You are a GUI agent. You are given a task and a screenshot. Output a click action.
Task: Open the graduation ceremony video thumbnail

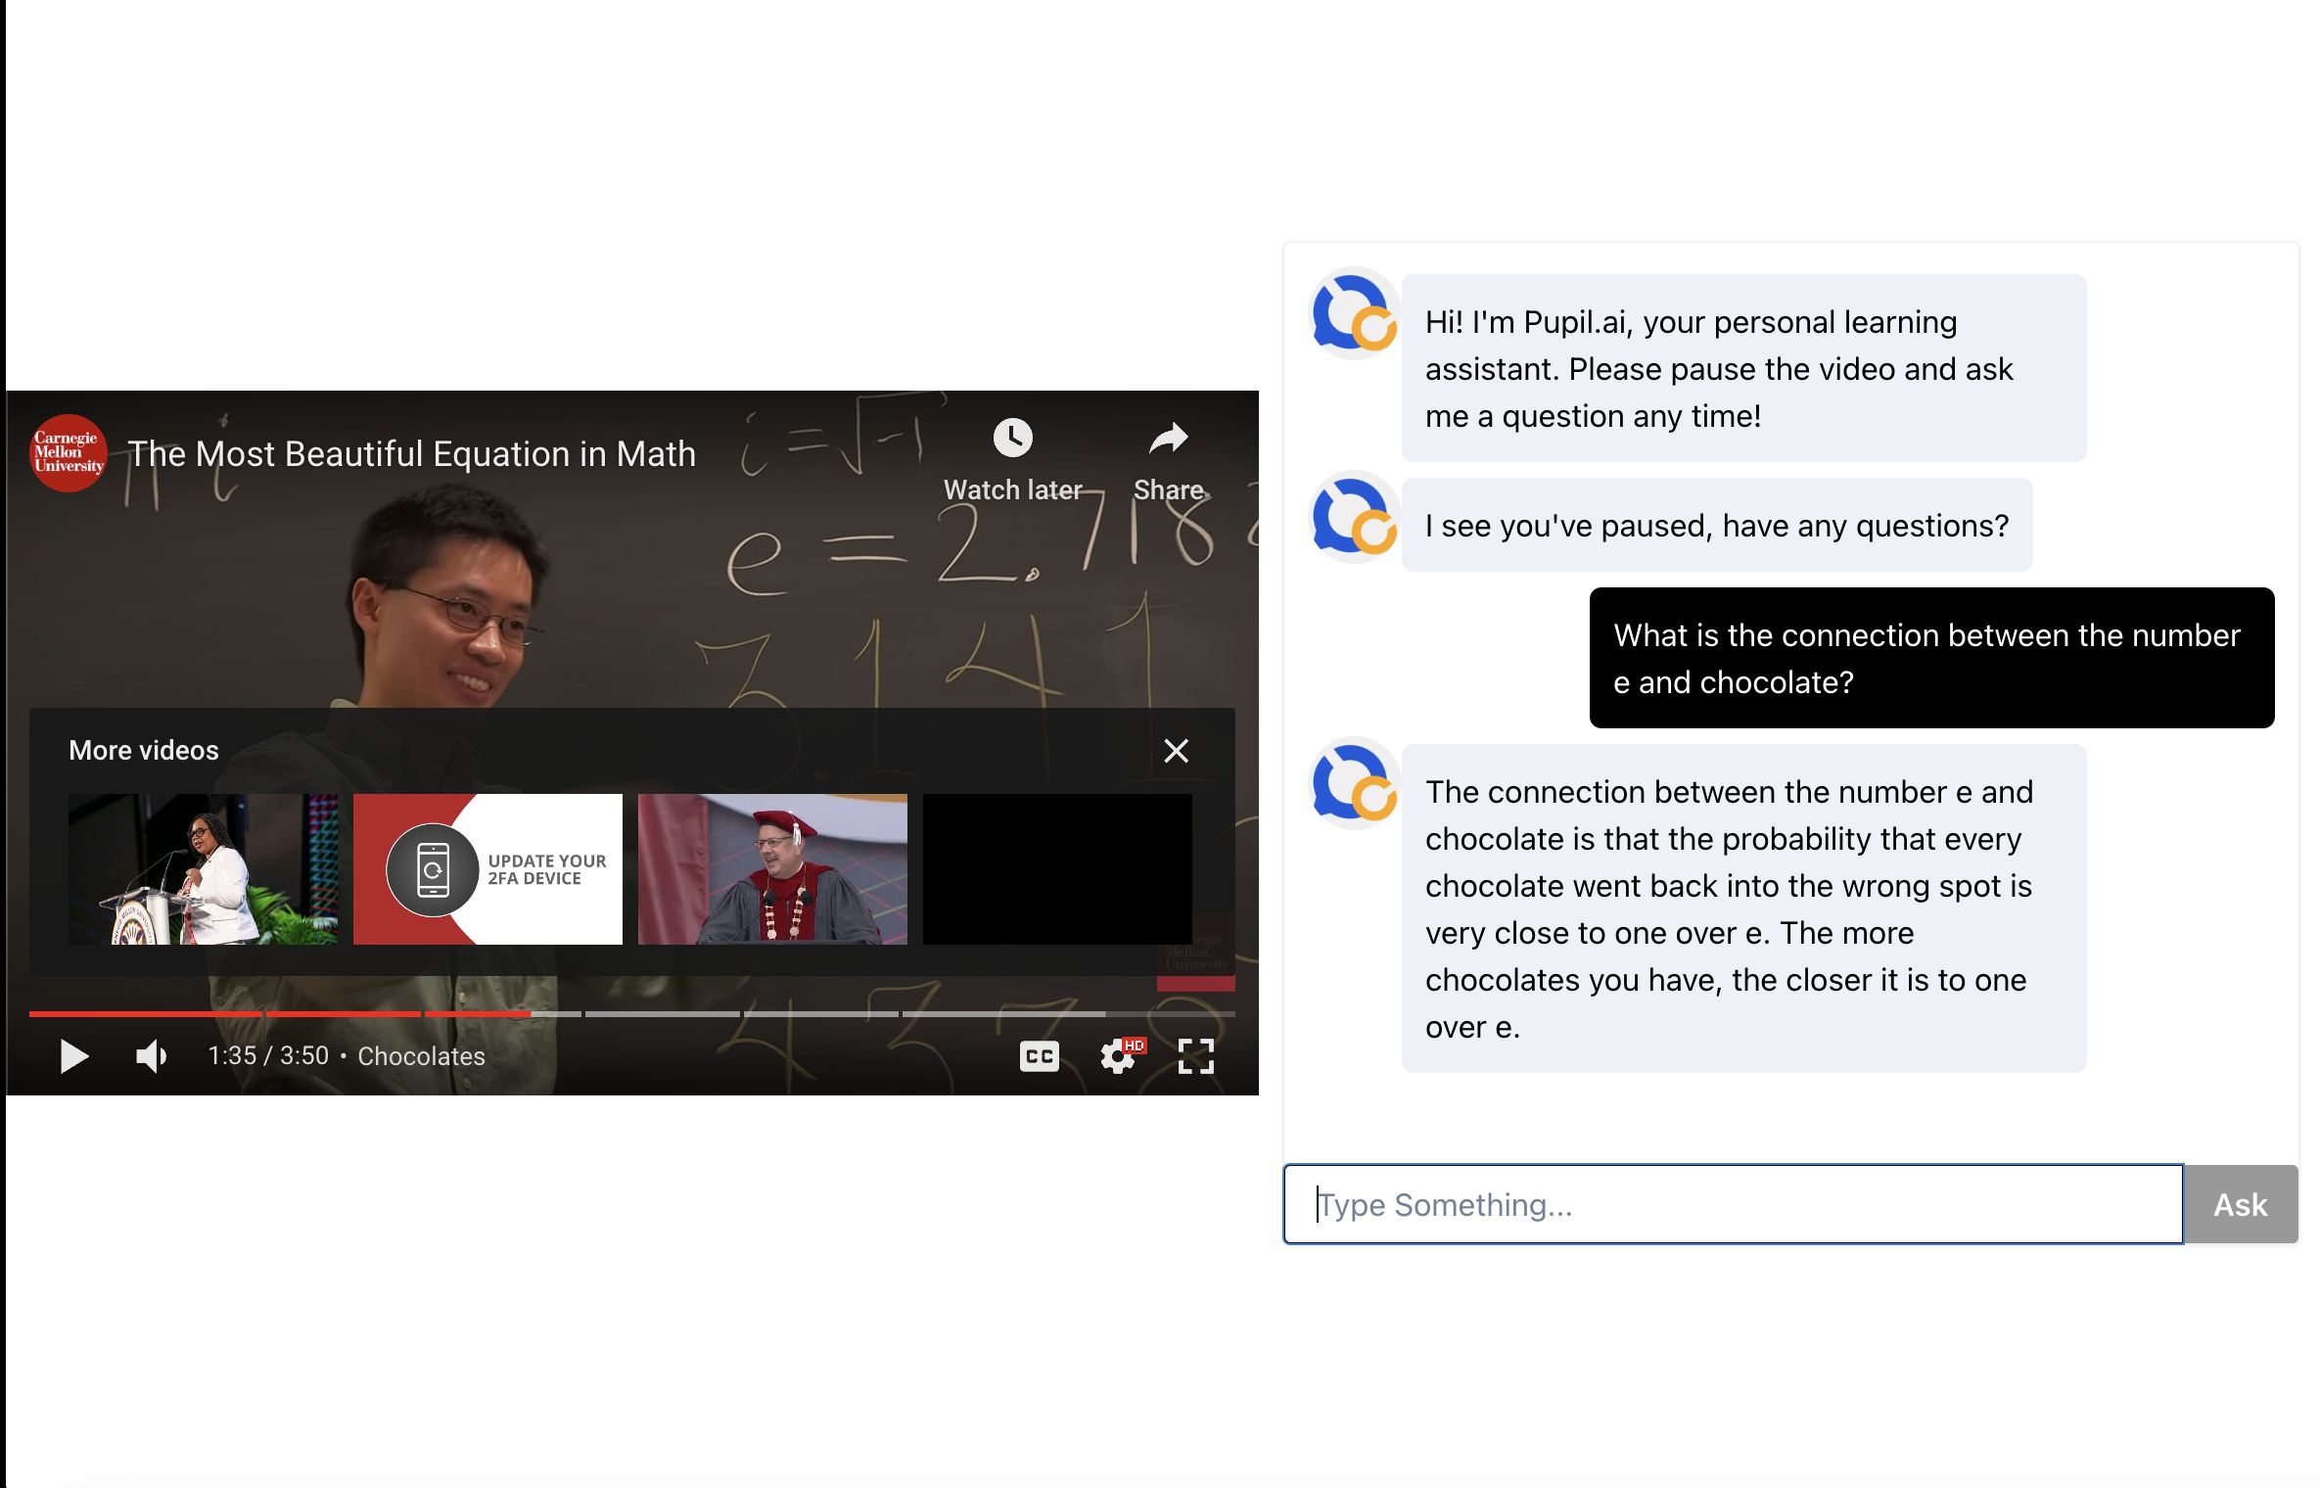(772, 868)
